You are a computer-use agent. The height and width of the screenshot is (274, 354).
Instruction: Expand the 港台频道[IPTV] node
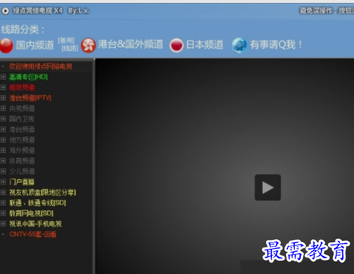[3, 97]
